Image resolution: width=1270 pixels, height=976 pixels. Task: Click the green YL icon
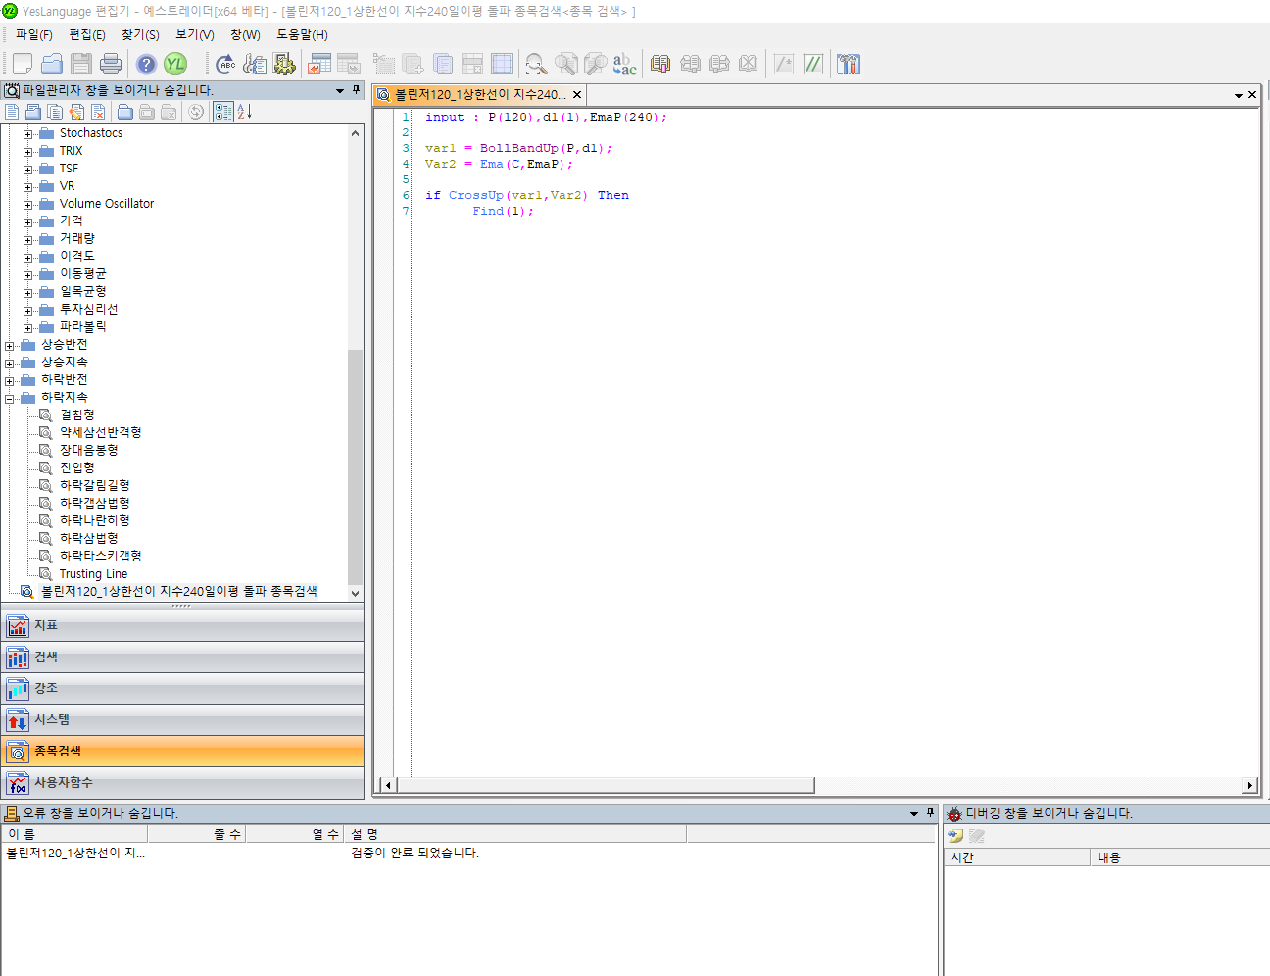(175, 65)
